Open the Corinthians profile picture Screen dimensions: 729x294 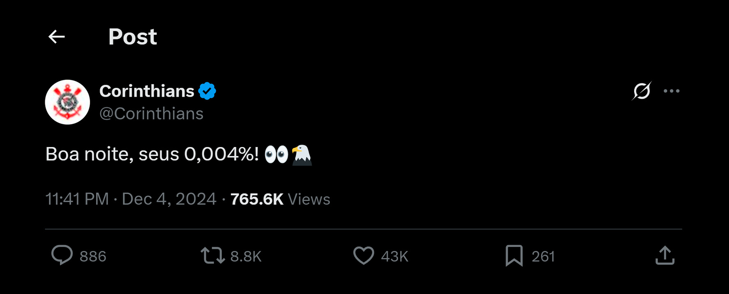(x=67, y=102)
